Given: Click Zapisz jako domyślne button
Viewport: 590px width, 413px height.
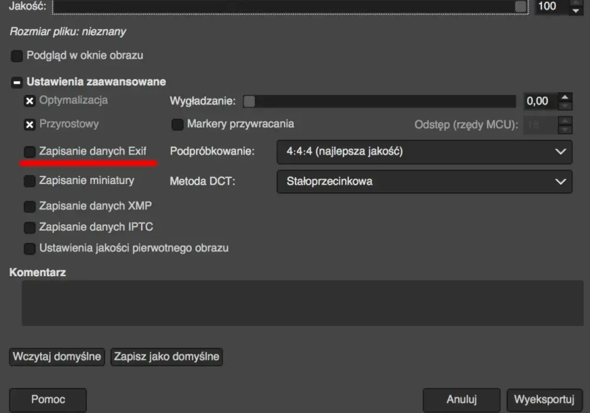Looking at the screenshot, I should point(167,356).
